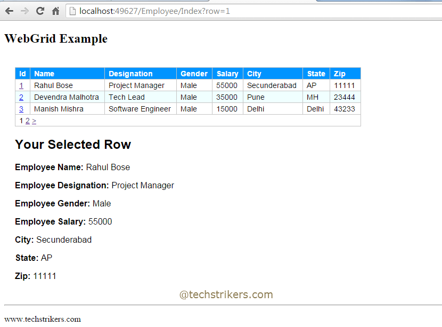Click the browser back arrow icon
Image resolution: width=442 pixels, height=327 pixels.
point(9,10)
